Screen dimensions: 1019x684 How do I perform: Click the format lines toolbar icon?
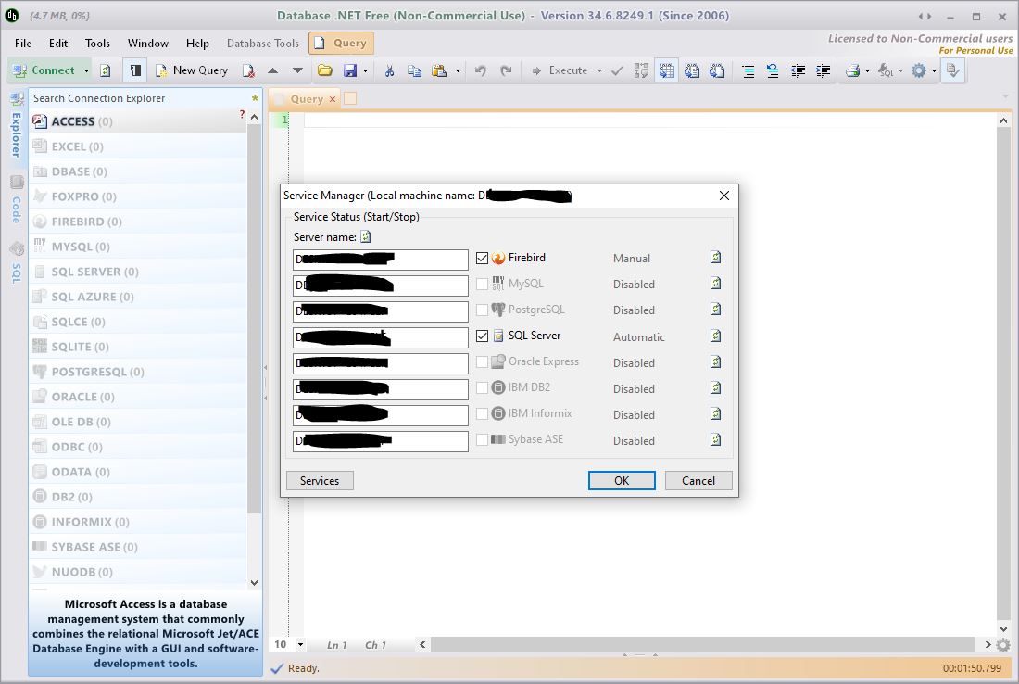coord(748,70)
